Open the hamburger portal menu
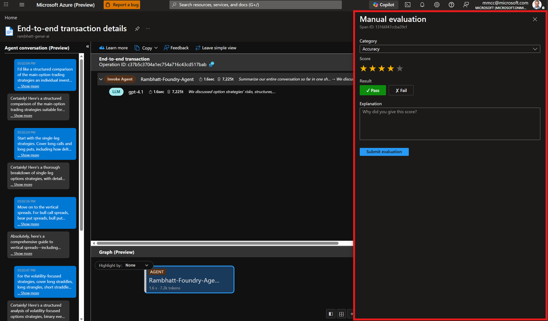 [x=22, y=5]
